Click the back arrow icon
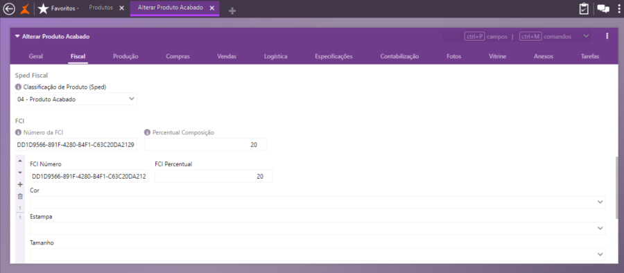Viewport: 624px width, 273px height. [x=9, y=8]
